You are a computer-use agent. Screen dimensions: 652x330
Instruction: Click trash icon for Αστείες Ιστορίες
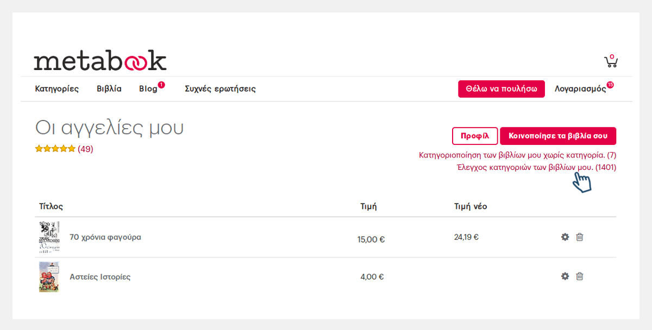tap(580, 276)
